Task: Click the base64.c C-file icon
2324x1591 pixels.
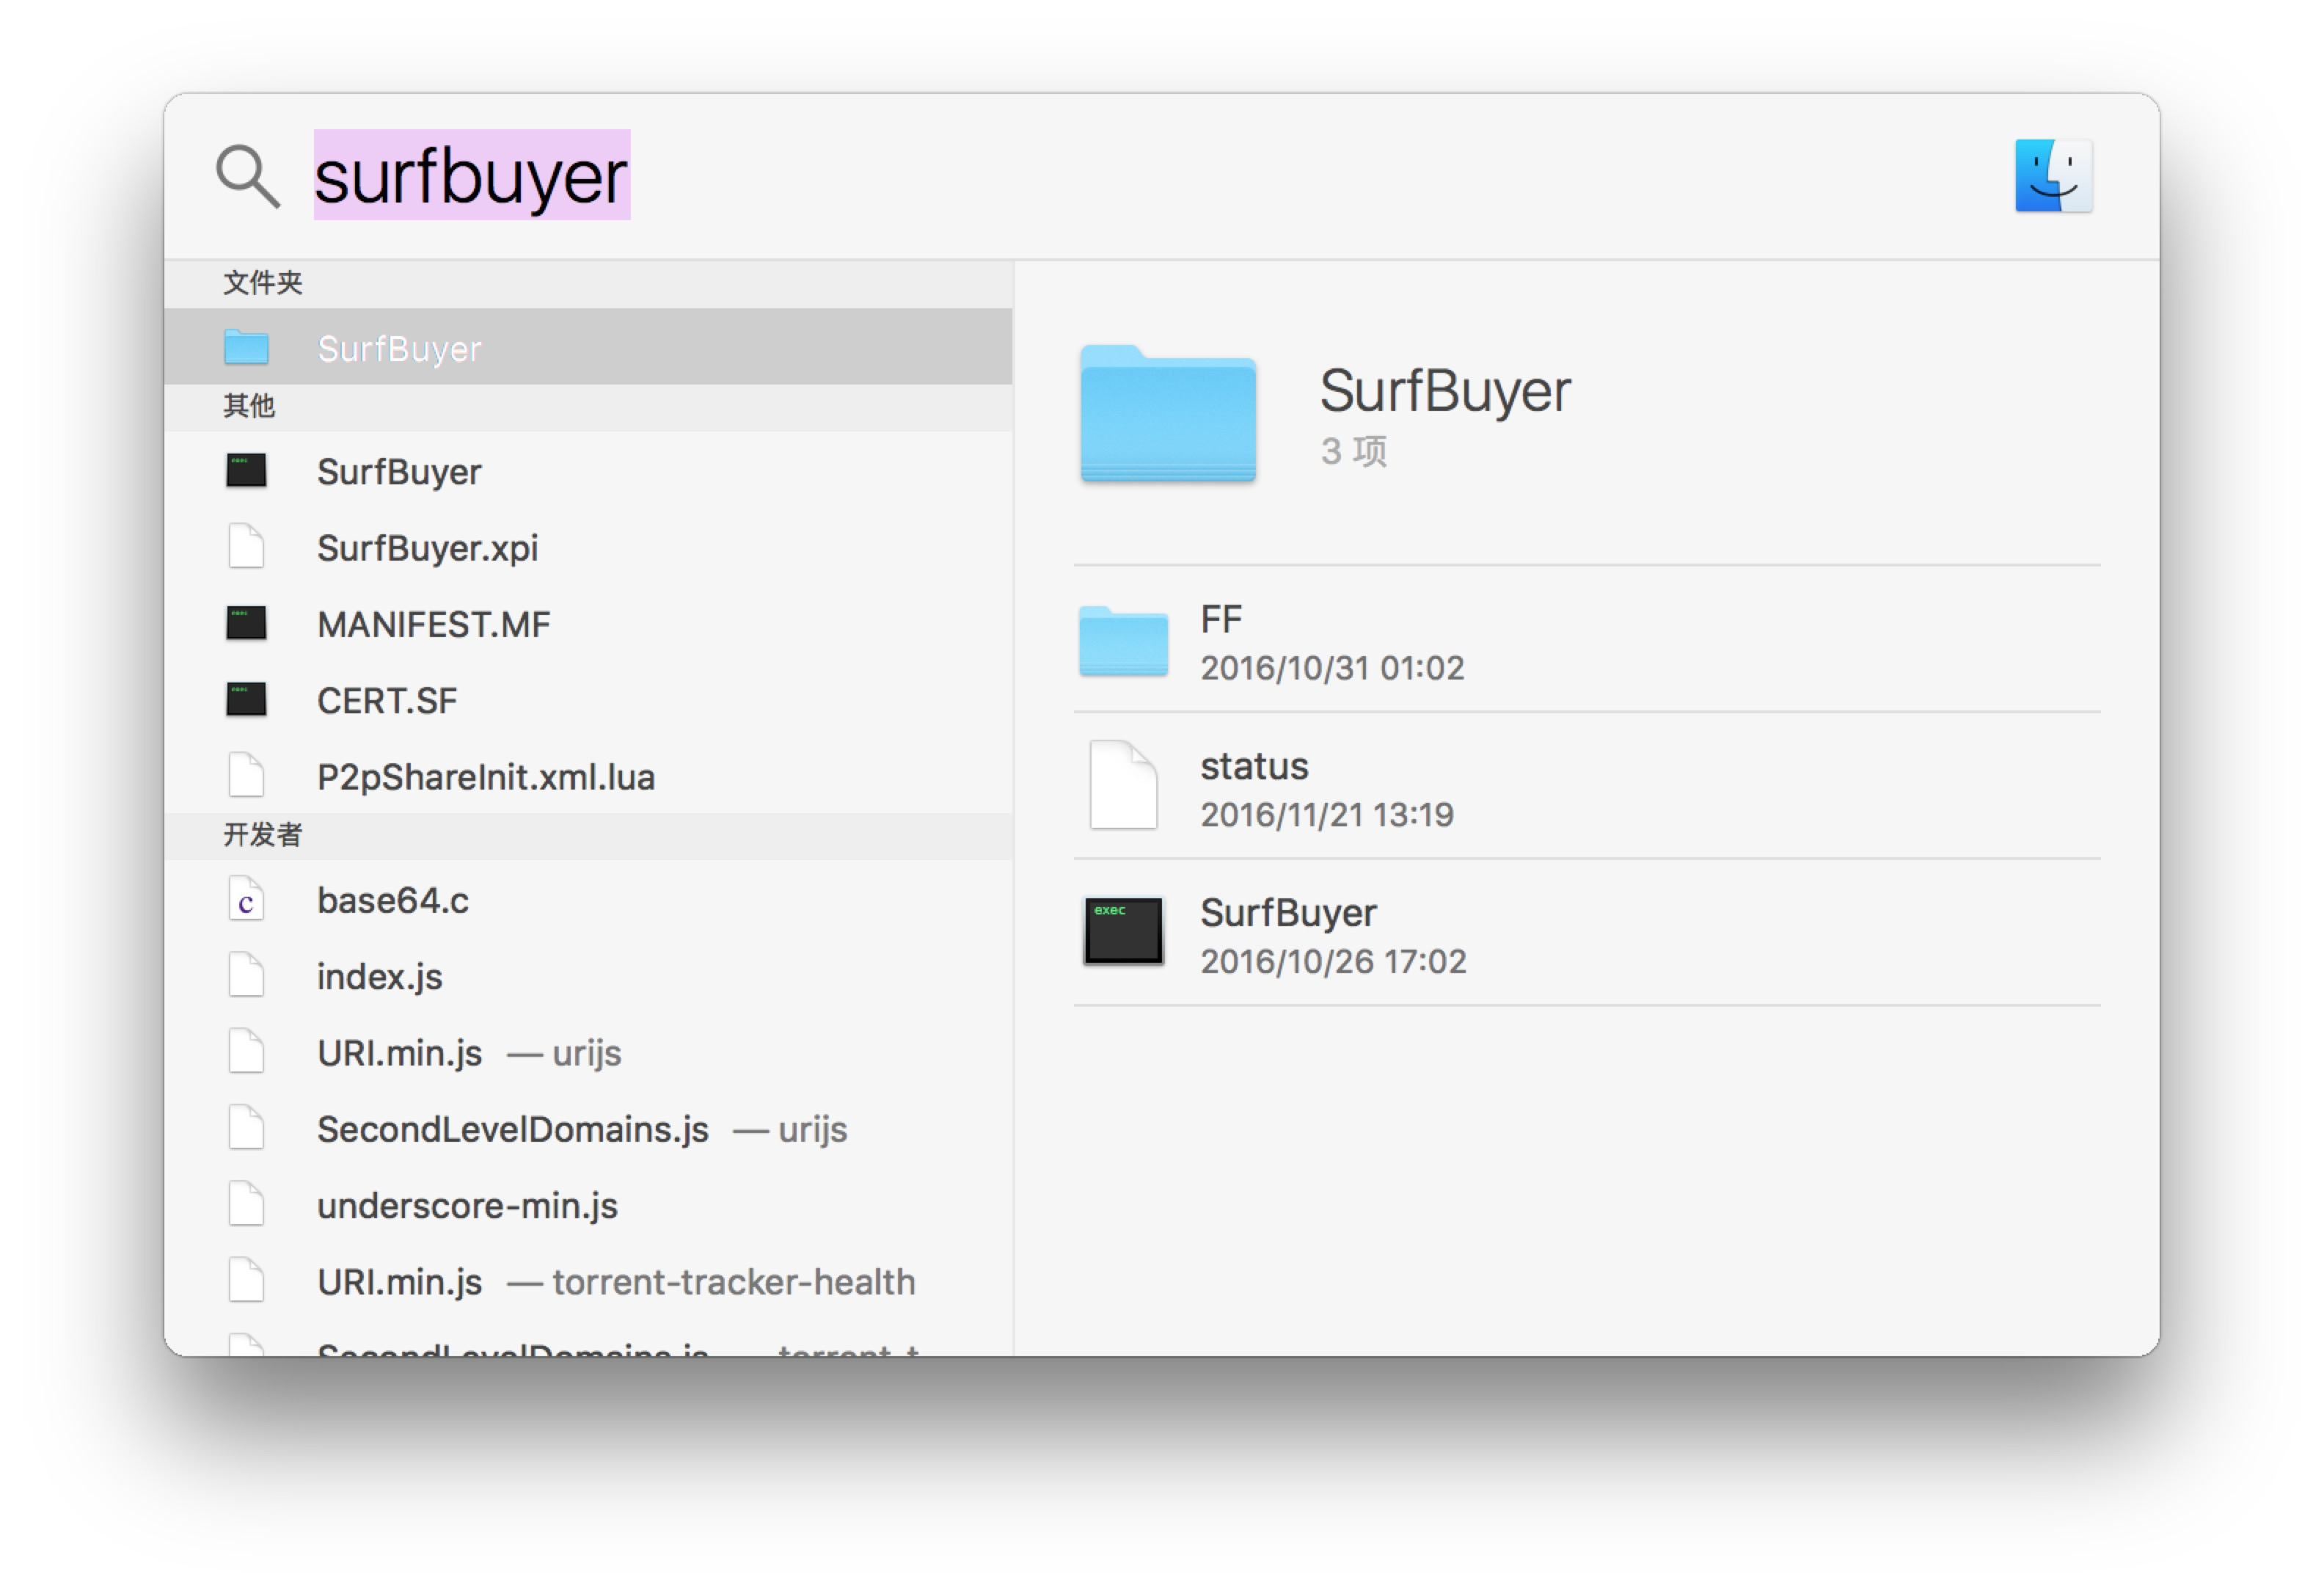Action: tap(246, 900)
